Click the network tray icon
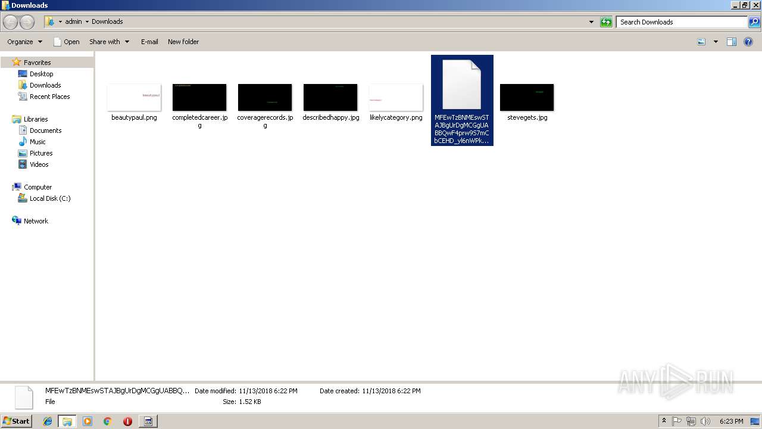Image resolution: width=762 pixels, height=429 pixels. pos(691,421)
